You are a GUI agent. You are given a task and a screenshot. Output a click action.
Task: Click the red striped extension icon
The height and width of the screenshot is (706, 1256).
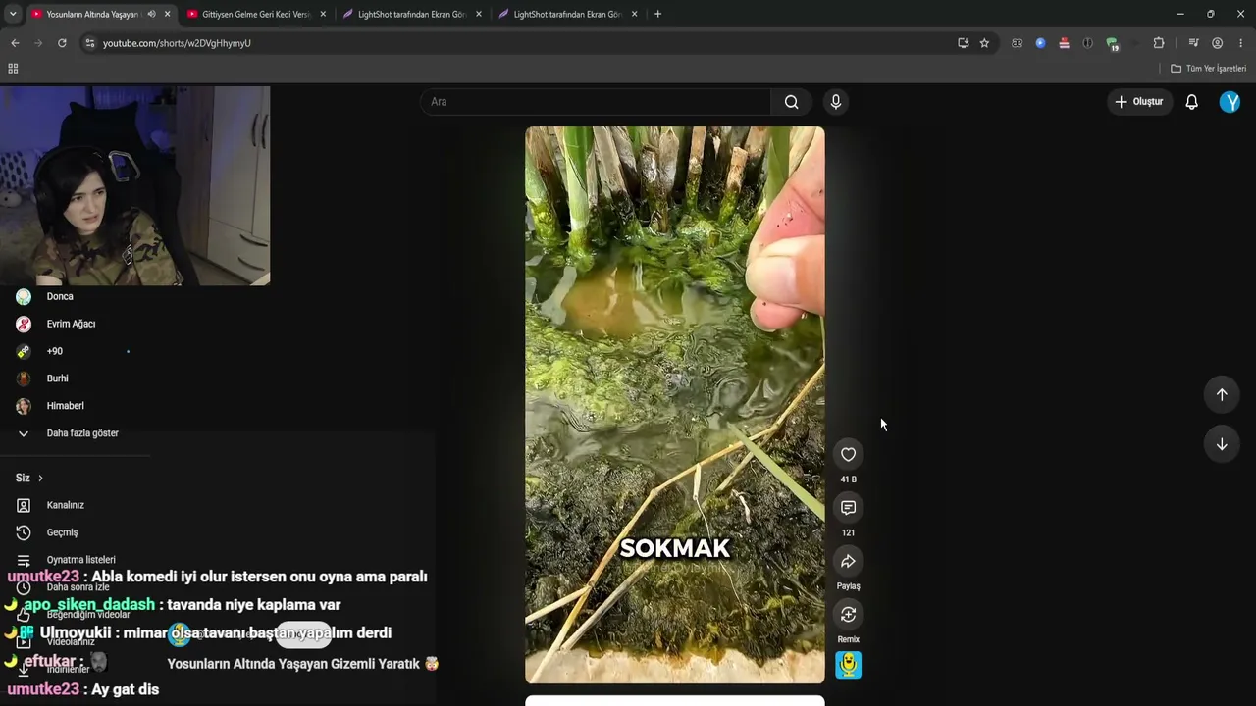pos(1064,43)
